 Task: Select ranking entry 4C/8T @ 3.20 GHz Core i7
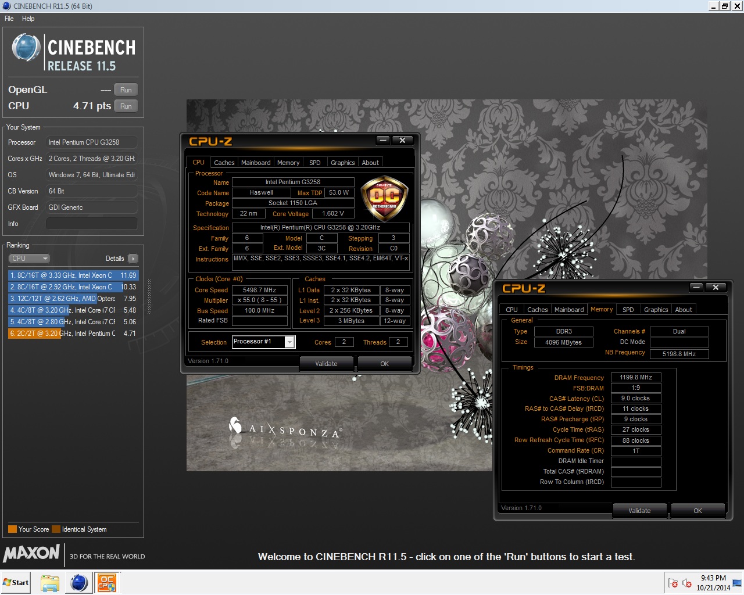tap(73, 310)
